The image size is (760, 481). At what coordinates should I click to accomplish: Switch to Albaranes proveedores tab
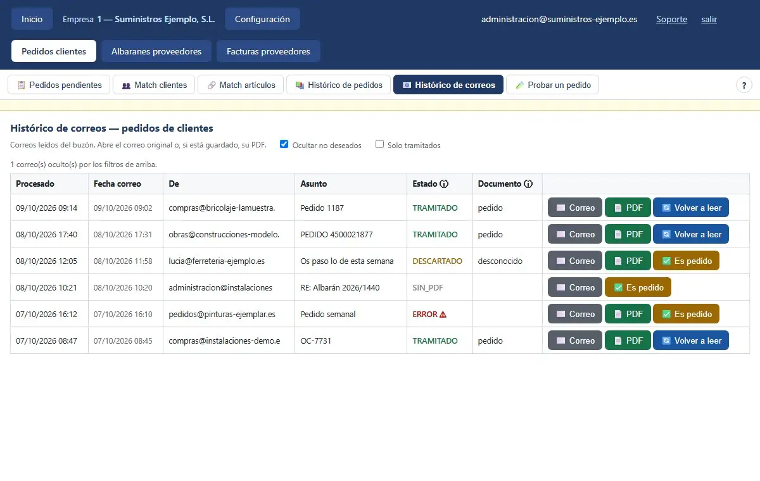[156, 51]
